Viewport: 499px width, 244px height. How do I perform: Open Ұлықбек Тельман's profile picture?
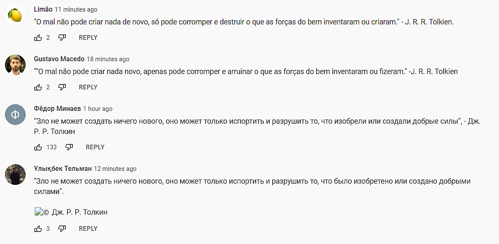tap(15, 175)
